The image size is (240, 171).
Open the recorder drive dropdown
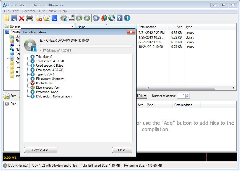click(x=145, y=96)
